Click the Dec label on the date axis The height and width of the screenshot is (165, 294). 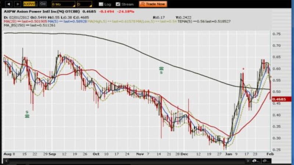coord(184,154)
